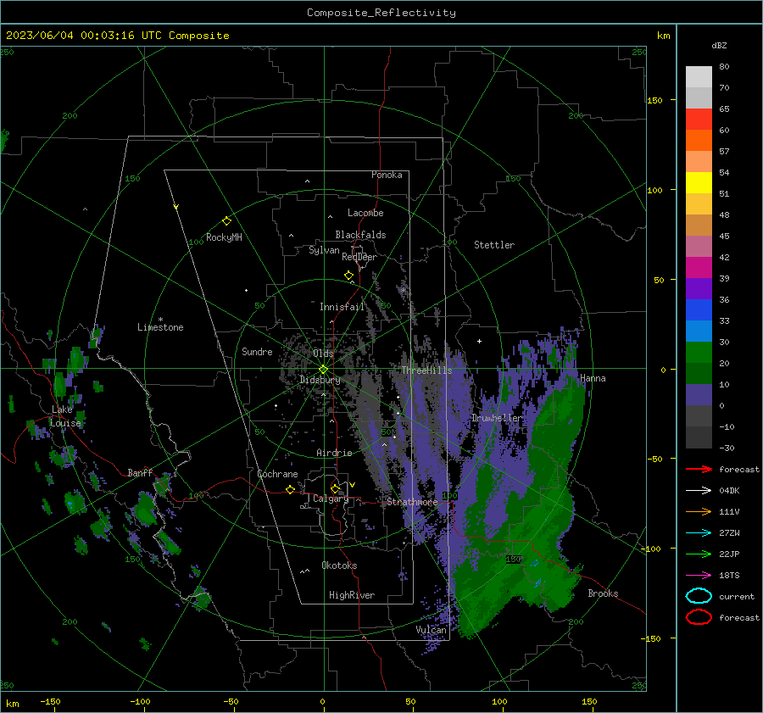Click the orange 111V arrow icon
Image resolution: width=763 pixels, height=713 pixels.
pyautogui.click(x=699, y=511)
